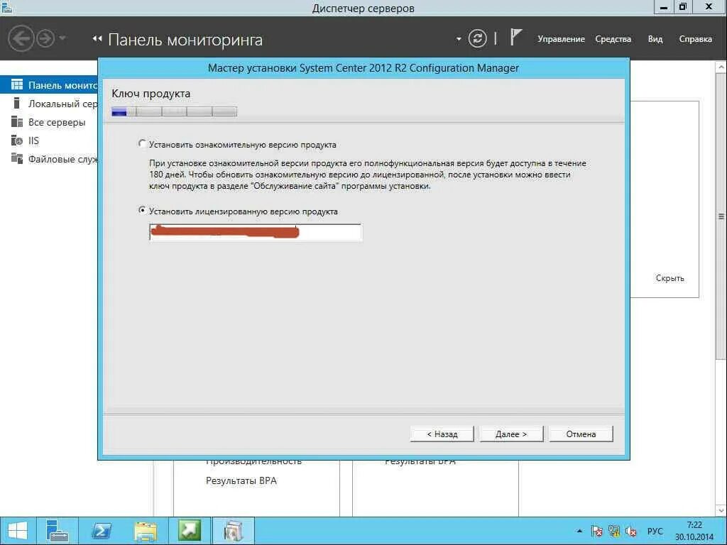
Task: Open the Средства menu in Server Manager
Action: pos(613,40)
